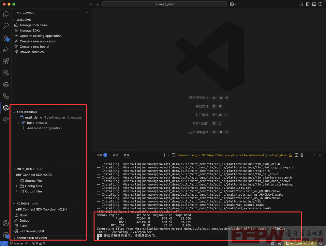Click errors and warnings status indicator

tap(38, 243)
